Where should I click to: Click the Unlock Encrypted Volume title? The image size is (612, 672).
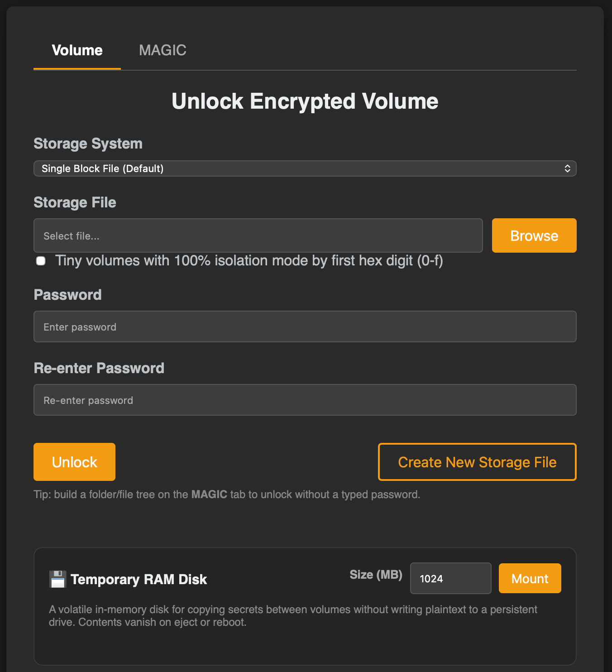point(305,101)
